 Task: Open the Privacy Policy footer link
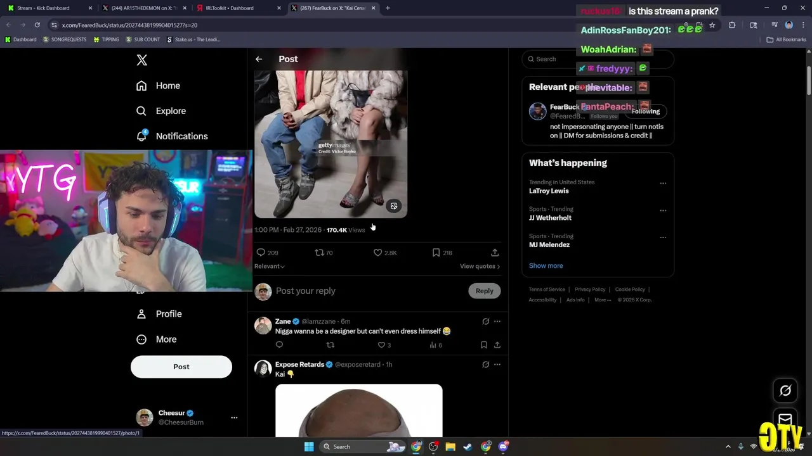pos(590,289)
